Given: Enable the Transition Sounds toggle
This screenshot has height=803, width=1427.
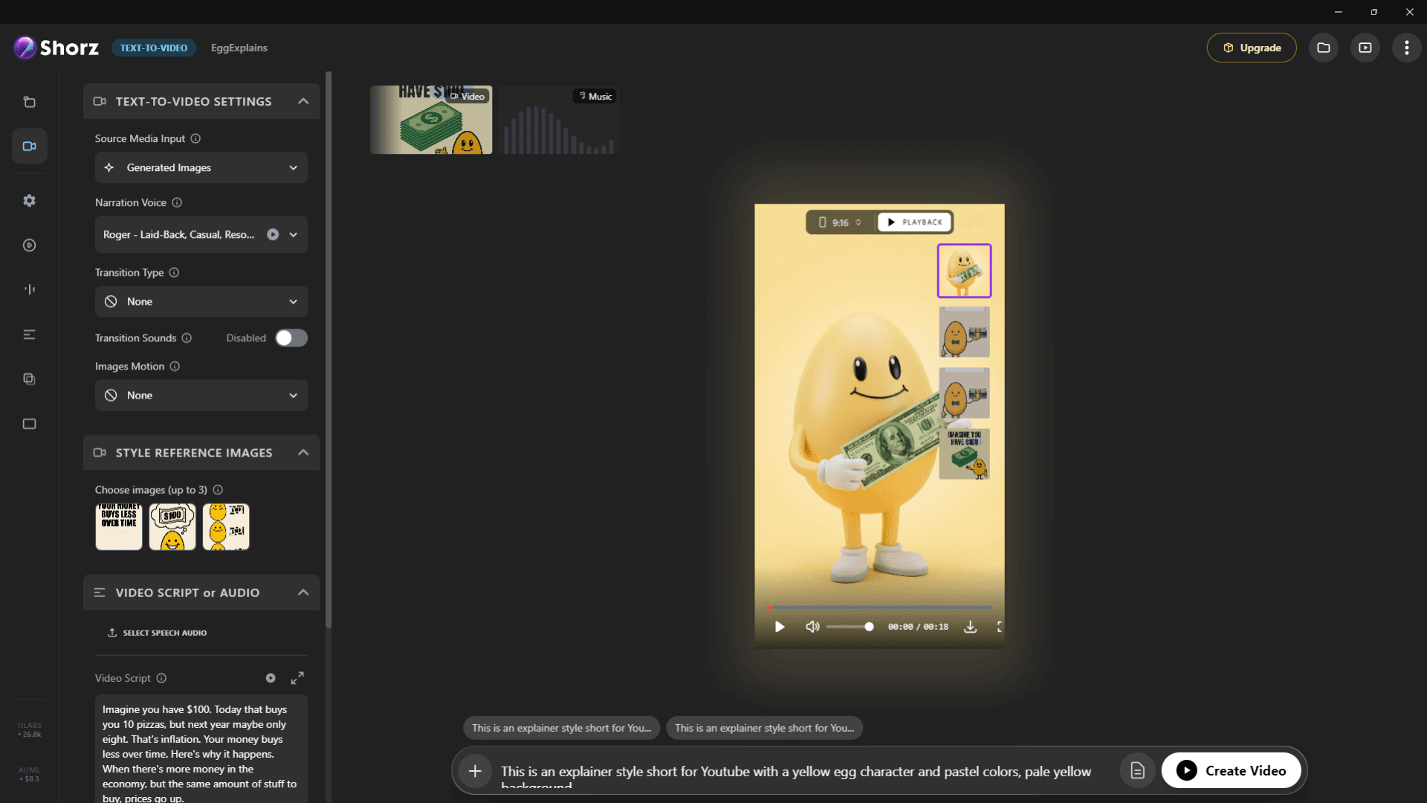Looking at the screenshot, I should point(291,338).
